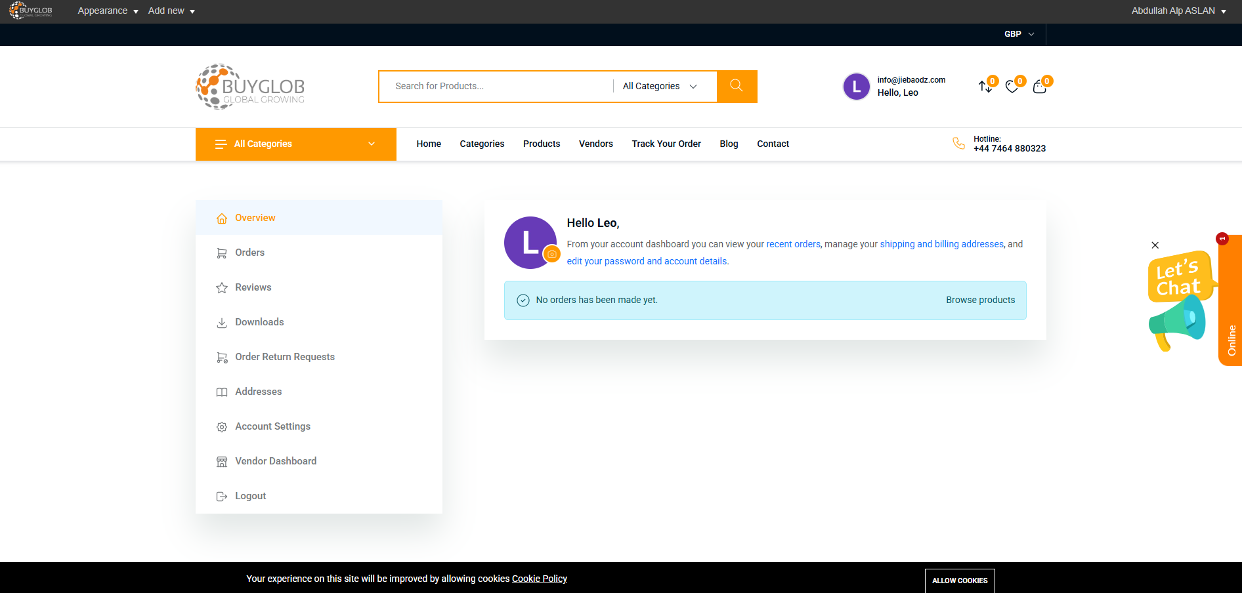Screen dimensions: 1242x593
Task: Open the GBP currency selector
Action: [1019, 34]
